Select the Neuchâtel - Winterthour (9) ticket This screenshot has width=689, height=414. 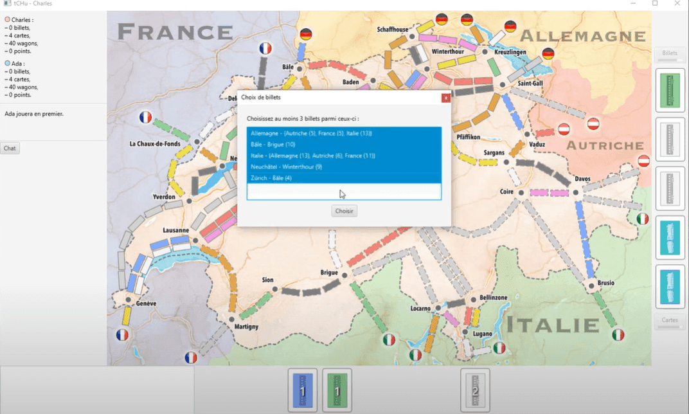(344, 166)
